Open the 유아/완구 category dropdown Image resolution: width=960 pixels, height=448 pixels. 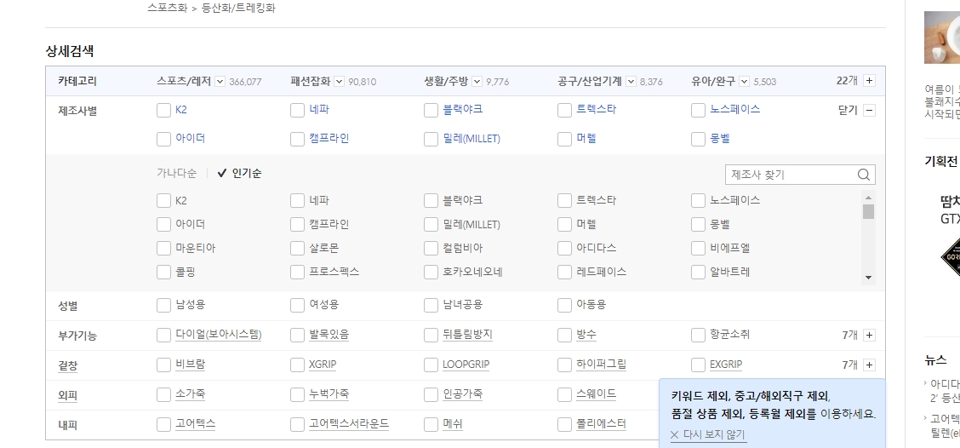pyautogui.click(x=745, y=81)
